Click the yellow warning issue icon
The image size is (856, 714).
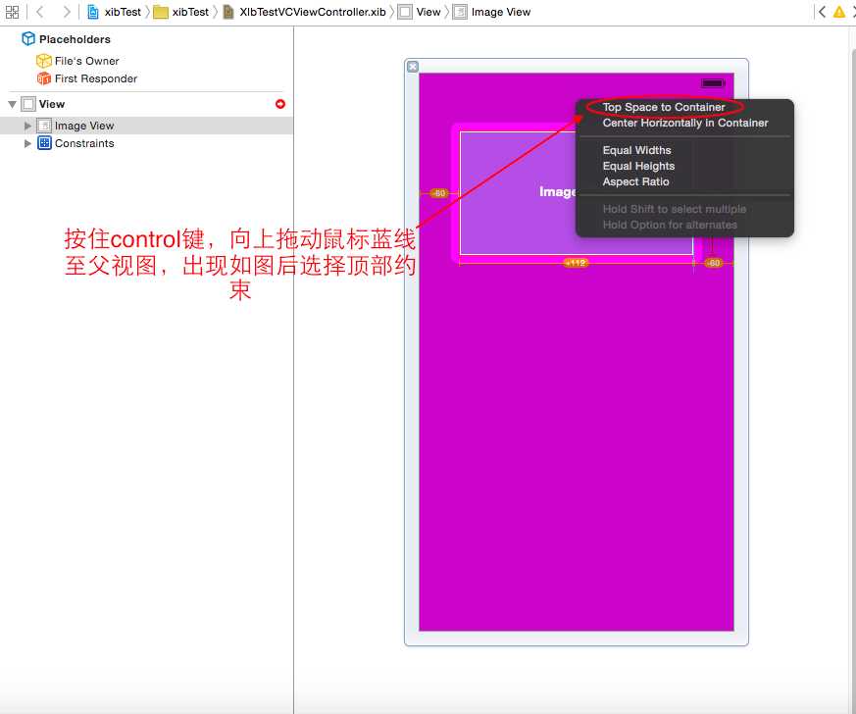pos(839,12)
